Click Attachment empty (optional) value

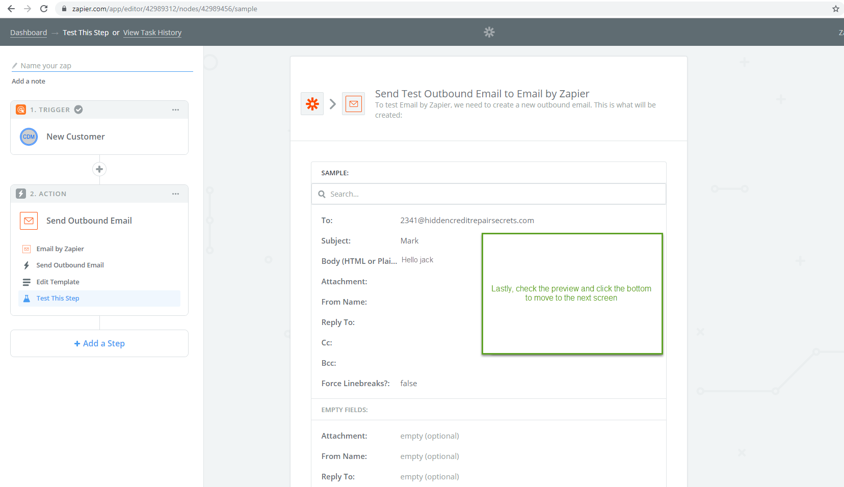(430, 436)
